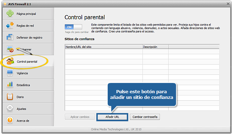Close the AVS Firewall window

pyautogui.click(x=228, y=4)
